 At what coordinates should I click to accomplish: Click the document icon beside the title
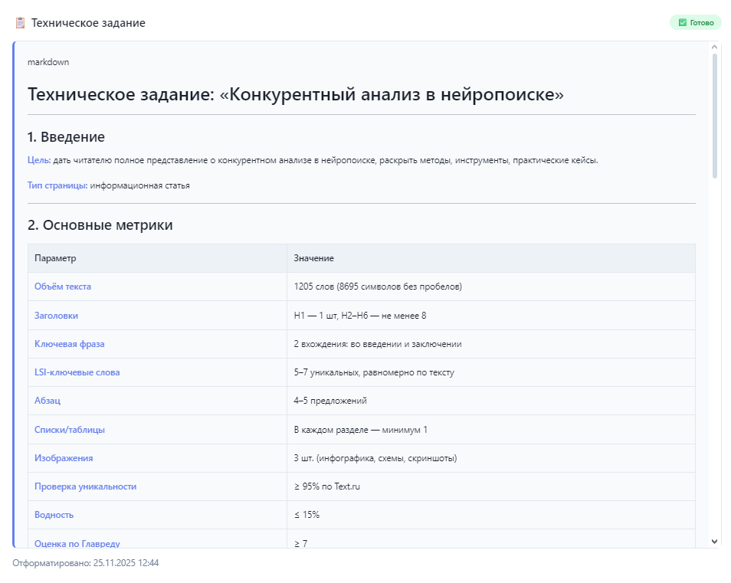(18, 23)
